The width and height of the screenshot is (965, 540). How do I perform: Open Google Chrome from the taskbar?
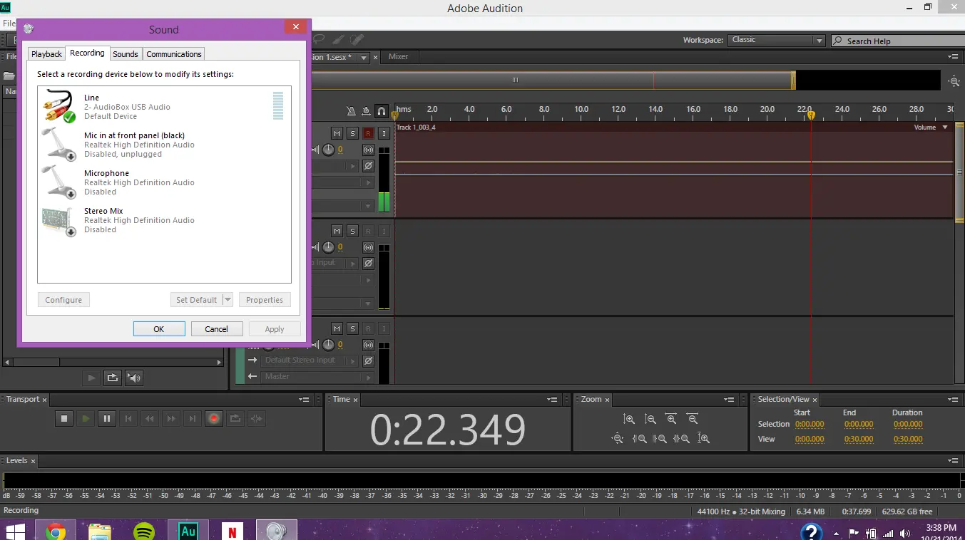pos(56,531)
